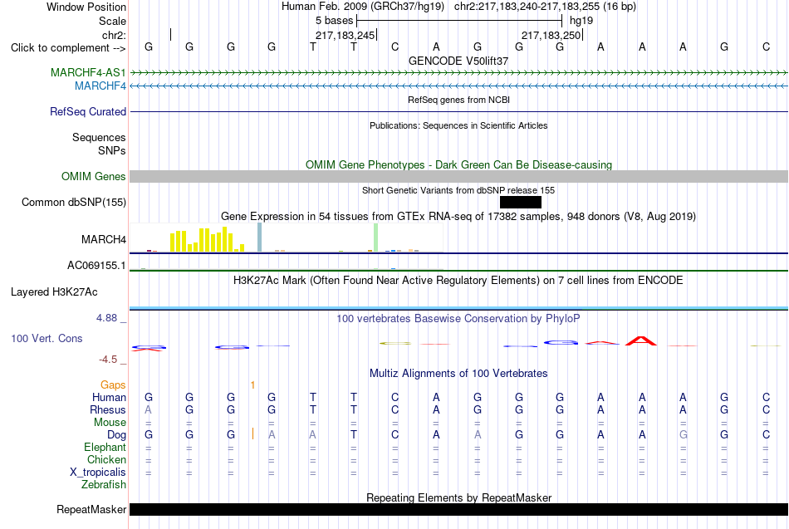This screenshot has width=789, height=529.
Task: Click the '100 Vert. Cons' label
Action: click(x=47, y=339)
